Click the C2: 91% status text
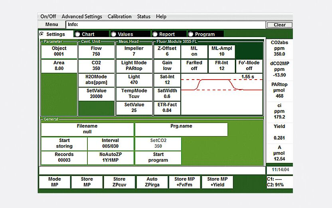Image resolution: width=332 pixels, height=208 pixels. (x=275, y=185)
